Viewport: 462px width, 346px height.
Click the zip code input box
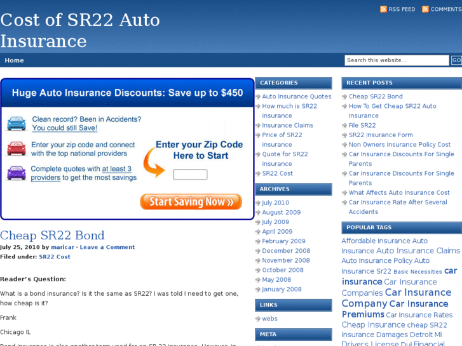coord(190,175)
